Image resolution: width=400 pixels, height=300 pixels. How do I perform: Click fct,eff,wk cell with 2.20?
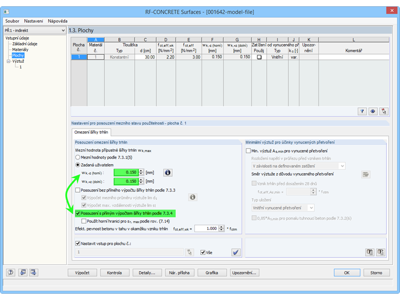[166, 57]
